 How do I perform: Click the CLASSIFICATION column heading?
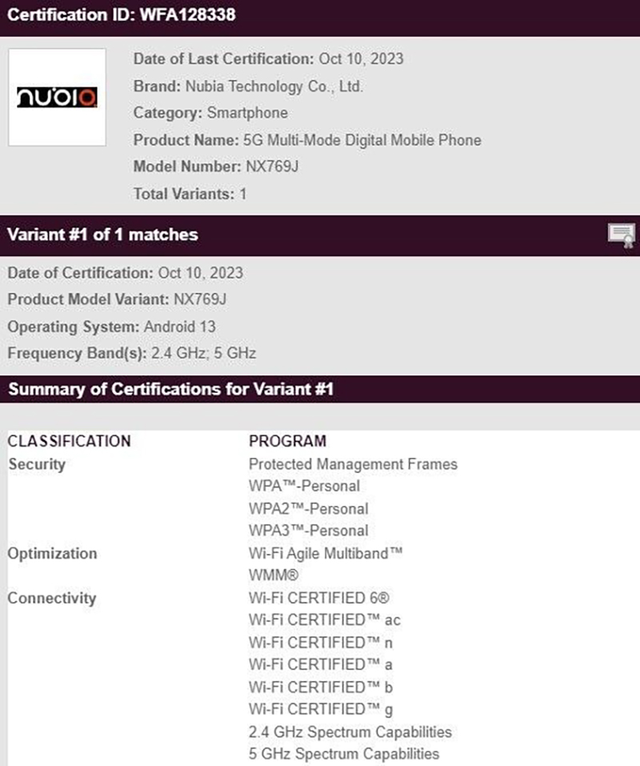(70, 441)
